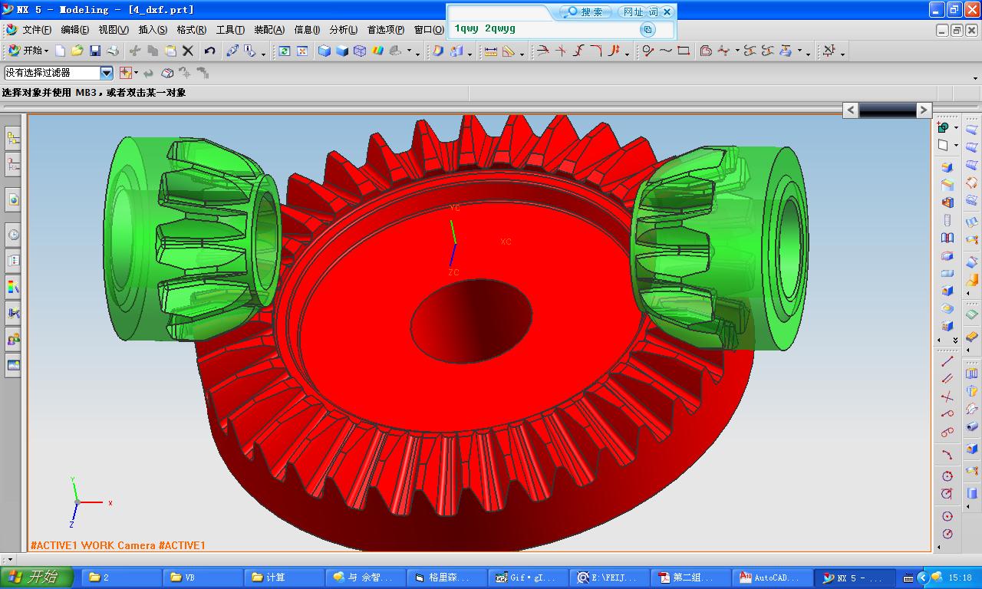Click the Open folder icon
The height and width of the screenshot is (589, 982).
[x=77, y=51]
